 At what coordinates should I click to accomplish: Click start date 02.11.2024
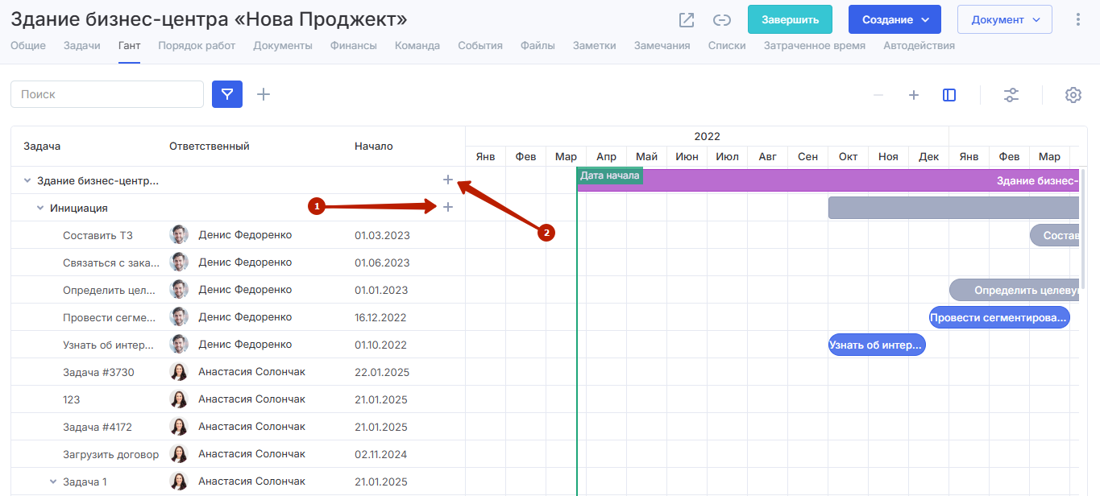point(382,454)
